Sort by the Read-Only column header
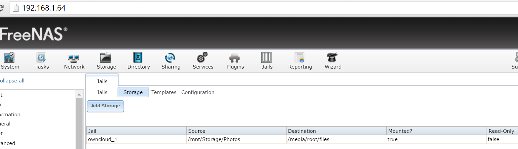The width and height of the screenshot is (518, 149). (x=502, y=131)
